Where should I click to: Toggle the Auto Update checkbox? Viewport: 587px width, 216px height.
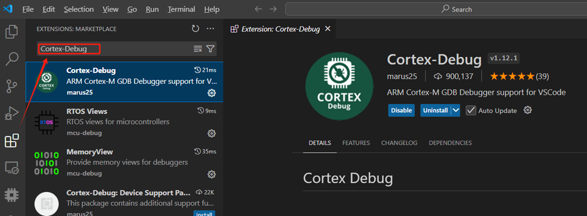coord(471,110)
